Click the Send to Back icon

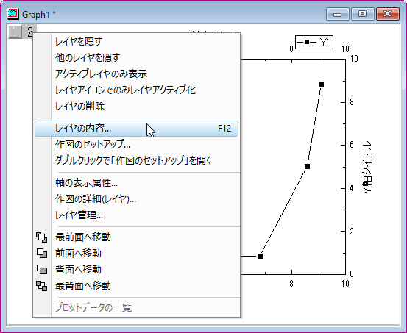41,286
